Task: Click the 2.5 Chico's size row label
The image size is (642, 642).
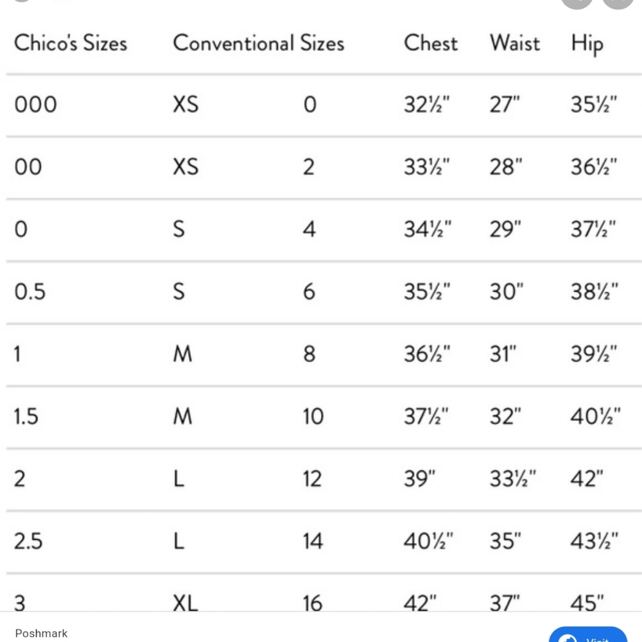Action: [x=28, y=541]
